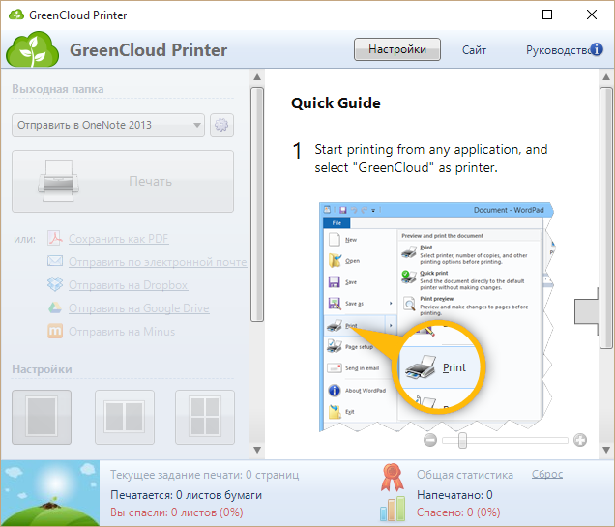Select four pages per sheet layout
This screenshot has height=527, width=615.
[x=205, y=417]
